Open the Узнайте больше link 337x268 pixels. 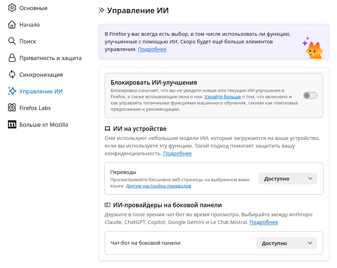223,97
